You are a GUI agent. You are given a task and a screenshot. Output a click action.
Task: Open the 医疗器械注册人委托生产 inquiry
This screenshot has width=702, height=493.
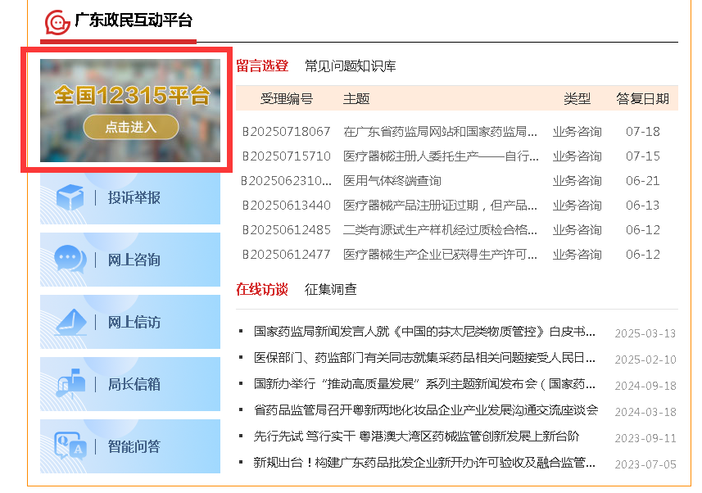(x=439, y=156)
